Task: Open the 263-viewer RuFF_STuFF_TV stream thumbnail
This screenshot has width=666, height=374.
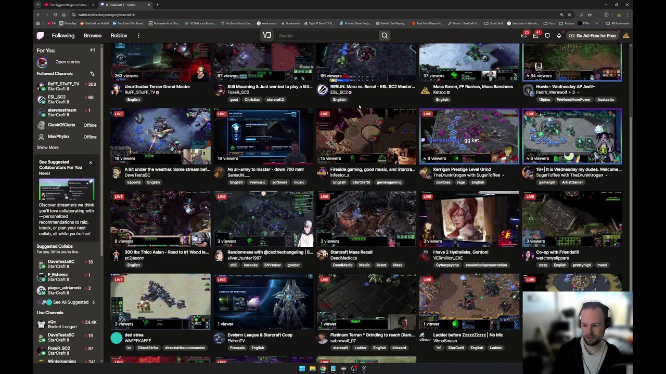Action: (x=160, y=62)
